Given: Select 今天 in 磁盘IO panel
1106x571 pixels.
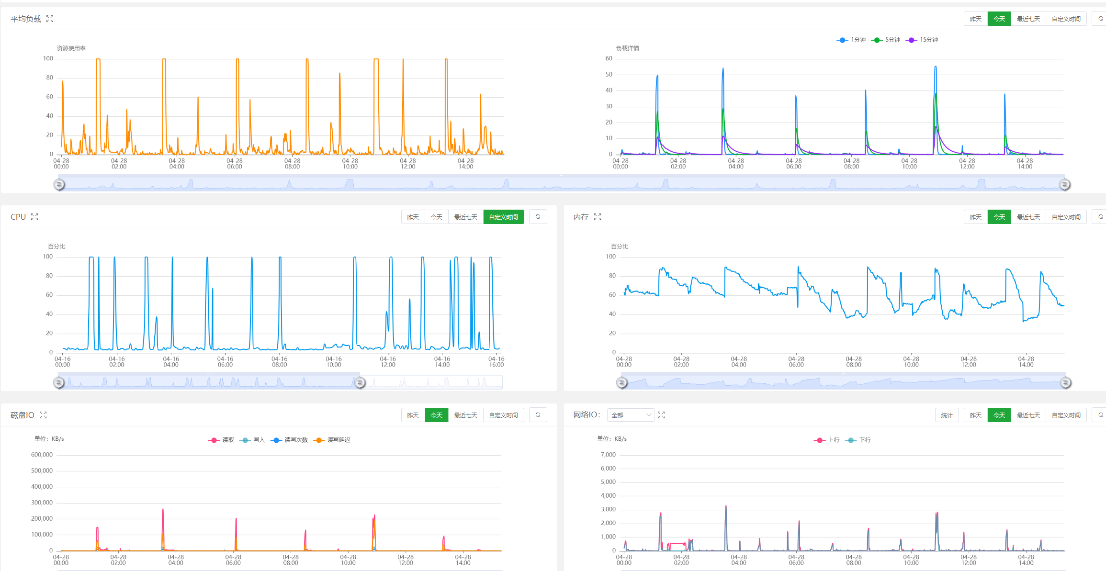Looking at the screenshot, I should pyautogui.click(x=437, y=415).
